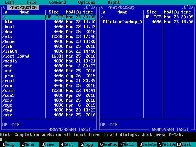Click the 3 View function key
Screen dimensions: 196x147
point(49,144)
